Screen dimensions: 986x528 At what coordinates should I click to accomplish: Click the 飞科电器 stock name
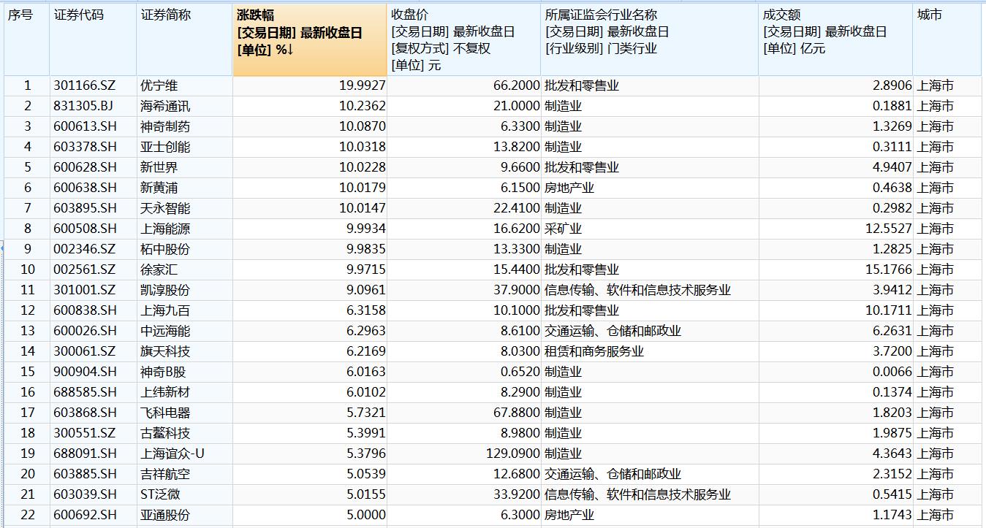pos(165,413)
